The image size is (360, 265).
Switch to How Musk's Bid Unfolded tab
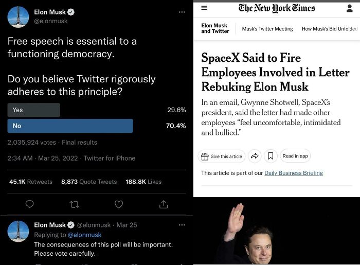[329, 29]
